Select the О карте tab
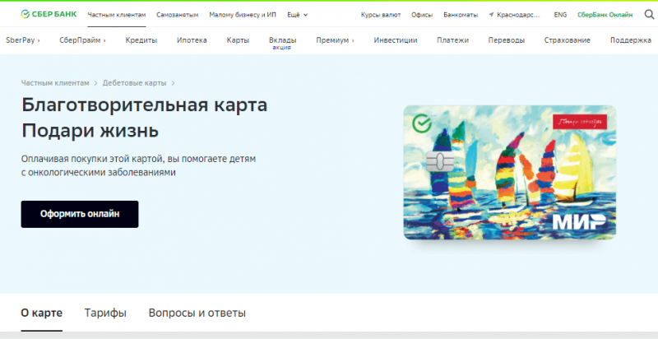658x339 pixels. (42, 313)
